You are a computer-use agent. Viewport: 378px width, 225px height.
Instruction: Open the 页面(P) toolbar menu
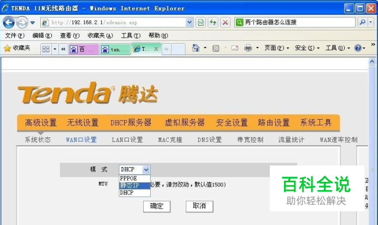(277, 48)
